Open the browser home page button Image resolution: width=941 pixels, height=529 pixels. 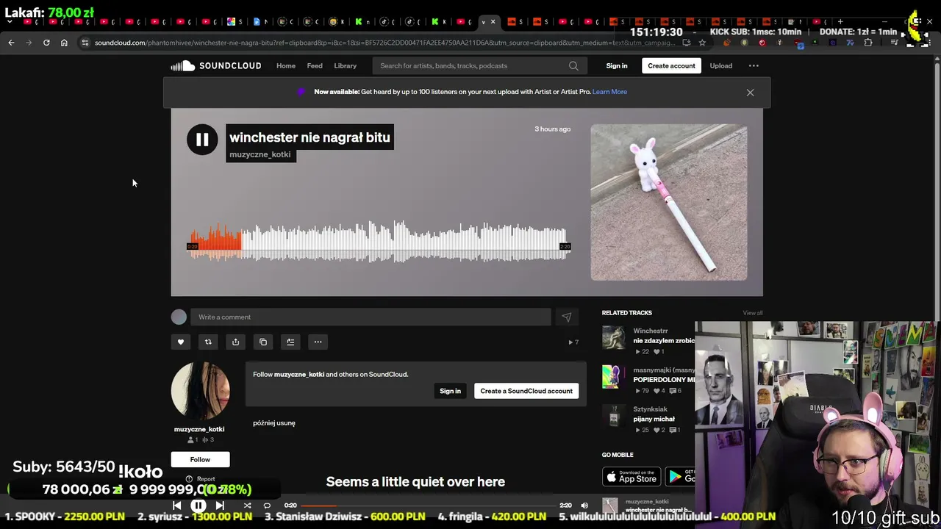pyautogui.click(x=64, y=43)
